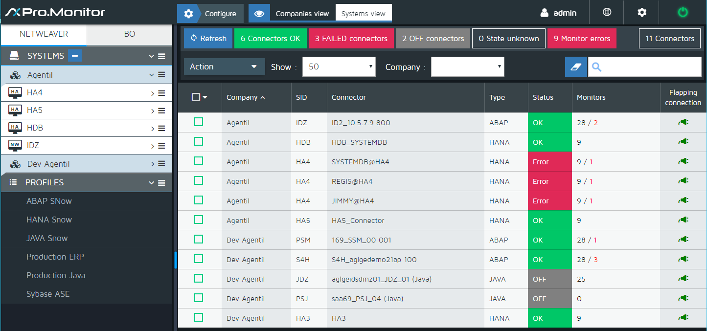This screenshot has width=707, height=331.
Task: Switch to Systems view tab
Action: pos(363,14)
